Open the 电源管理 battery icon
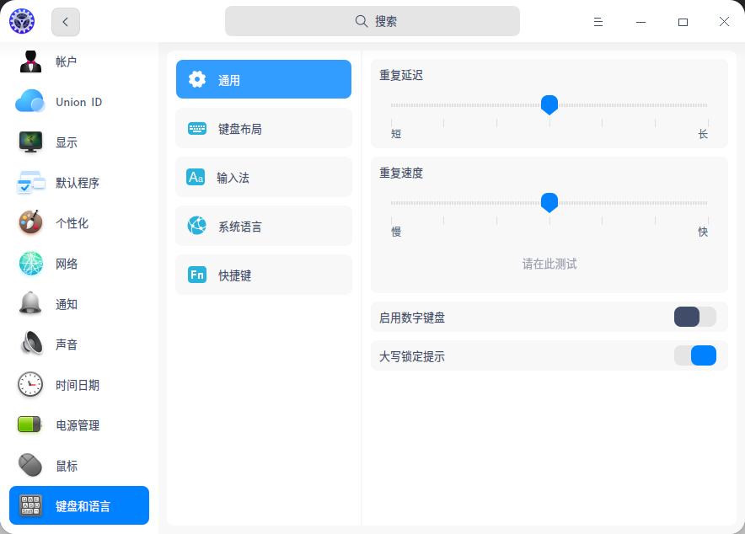Viewport: 745px width, 534px height. click(x=29, y=425)
